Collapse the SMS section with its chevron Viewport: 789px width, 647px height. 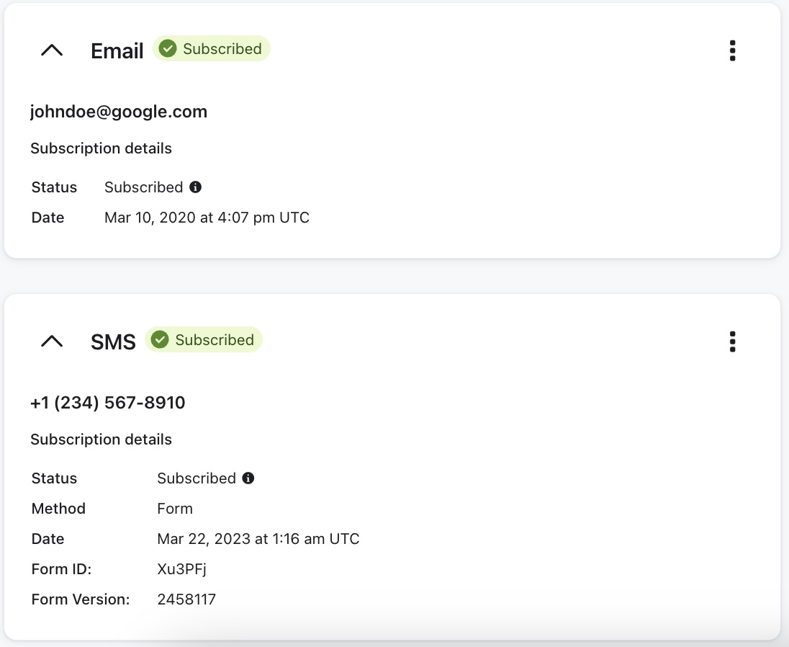pos(51,342)
